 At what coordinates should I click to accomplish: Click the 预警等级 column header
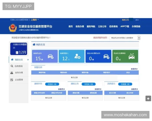[x=42, y=72]
